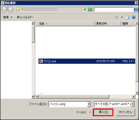The width and height of the screenshot is (139, 120).
Task: Open the ツール(L) menu
Action: [x=83, y=112]
